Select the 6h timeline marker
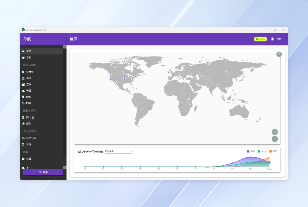Viewport: 308px width, 207px height. point(177,167)
